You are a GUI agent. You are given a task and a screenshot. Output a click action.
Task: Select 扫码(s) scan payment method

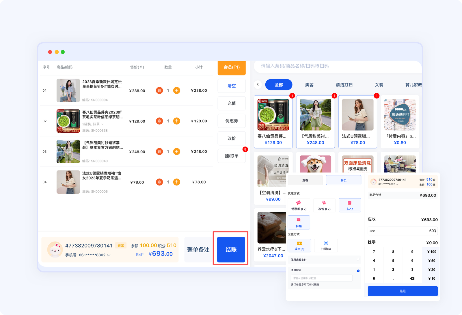tap(326, 245)
